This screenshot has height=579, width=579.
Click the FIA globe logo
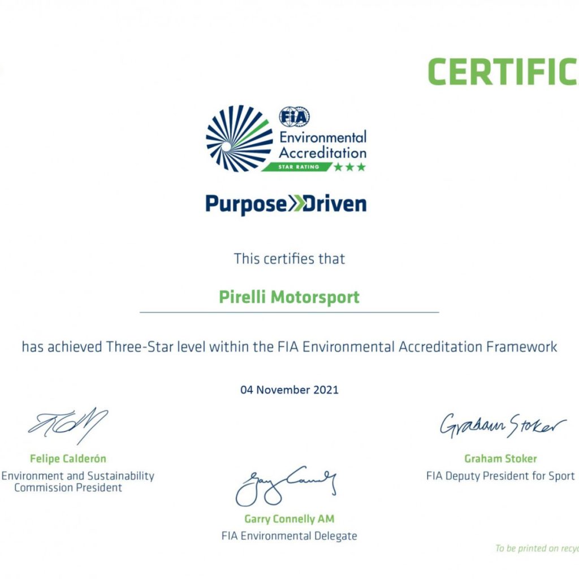click(x=294, y=117)
